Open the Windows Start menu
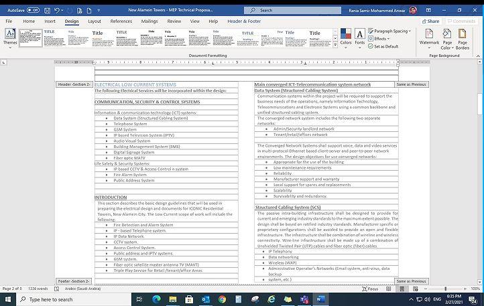This screenshot has width=484, height=306. tap(8, 299)
